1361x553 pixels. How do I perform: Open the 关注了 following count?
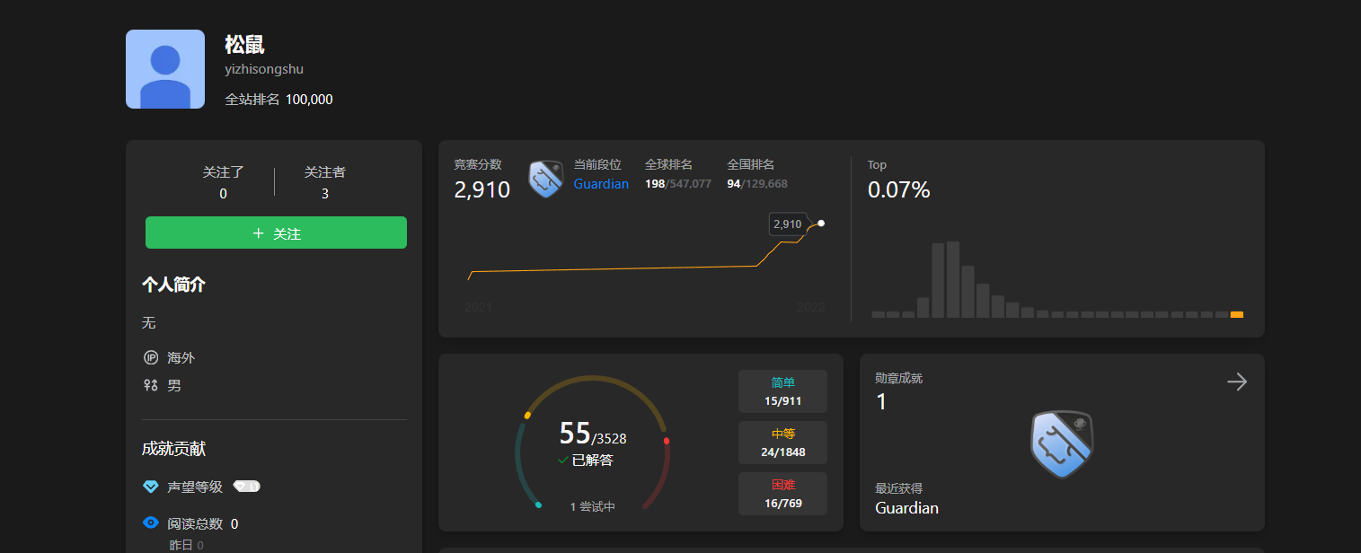pyautogui.click(x=223, y=182)
